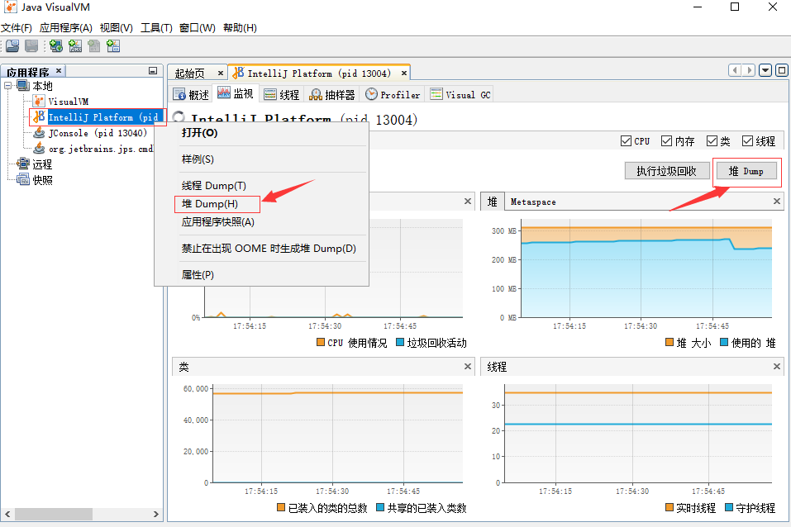Click the 执行垃圾回收 button

[x=666, y=171]
